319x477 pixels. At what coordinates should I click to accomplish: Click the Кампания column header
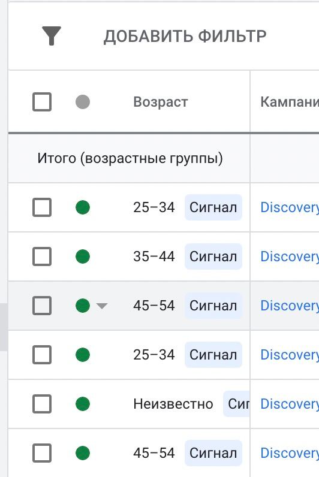pos(290,102)
